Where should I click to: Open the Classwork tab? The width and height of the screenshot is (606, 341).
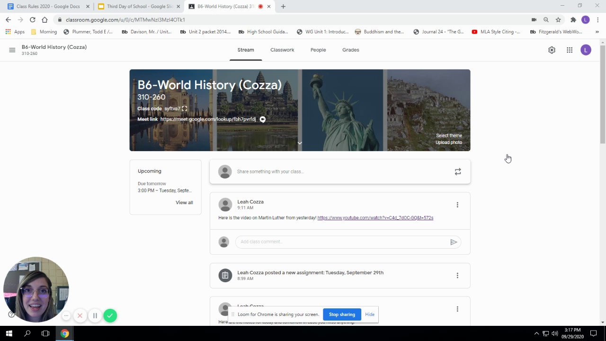(282, 50)
